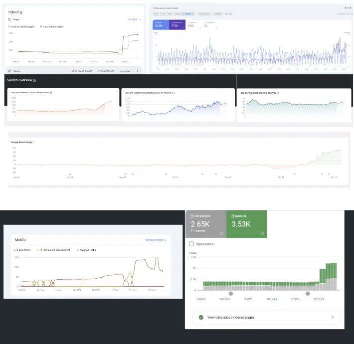Click first annotation marker on the Pages chart axis
Screen dimensions: 354x344
click(230, 294)
